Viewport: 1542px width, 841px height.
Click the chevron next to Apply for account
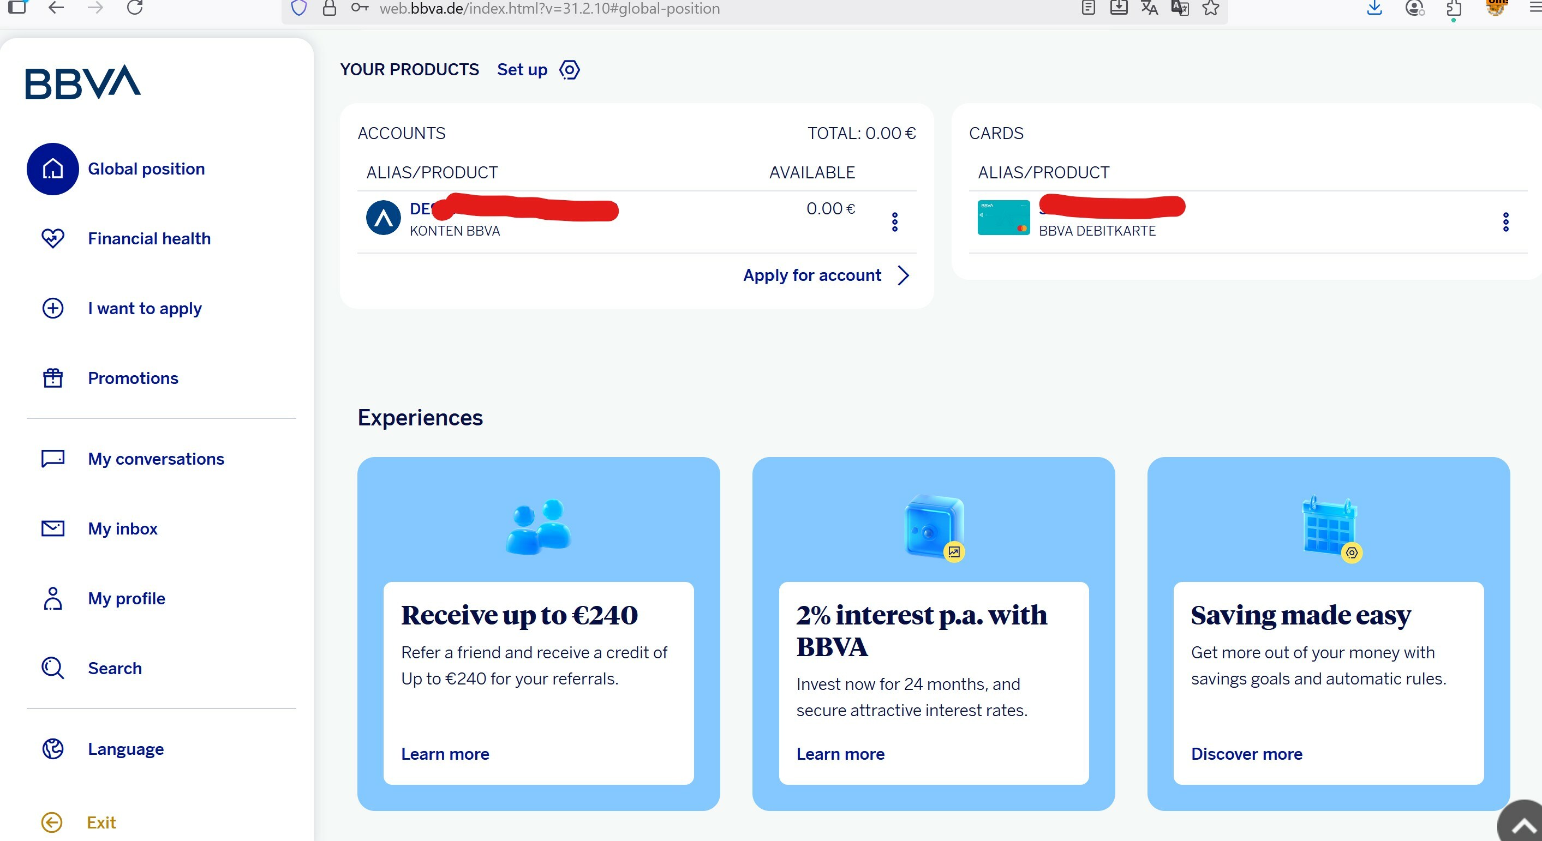[x=903, y=275]
